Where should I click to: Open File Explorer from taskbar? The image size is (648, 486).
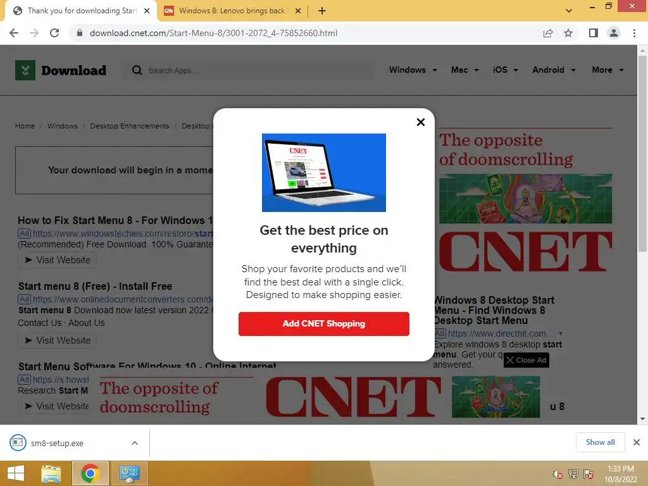click(51, 473)
